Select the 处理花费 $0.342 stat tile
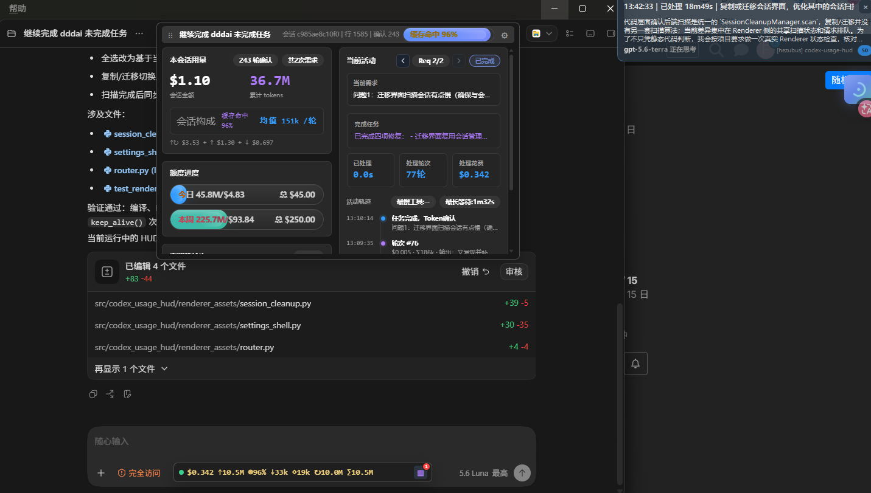Viewport: 871px width, 493px height. coord(476,170)
